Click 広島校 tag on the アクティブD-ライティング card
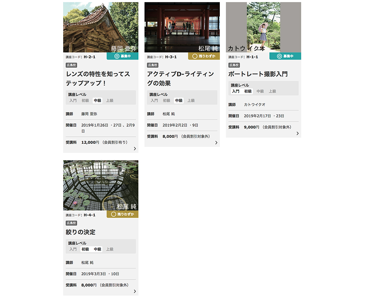Viewport: 367px width, 301px height. point(153,65)
